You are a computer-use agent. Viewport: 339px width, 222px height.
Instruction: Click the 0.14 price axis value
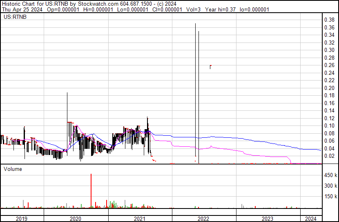coord(329,110)
